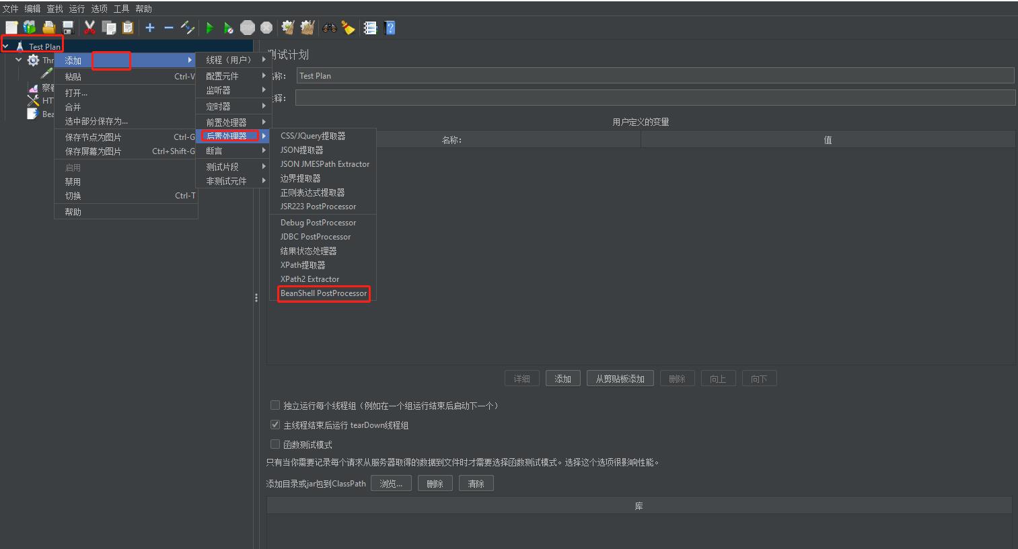
Task: Click the New test plan toolbar icon
Action: click(x=11, y=28)
